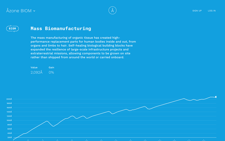Click the SIGN UP link
Image resolution: width=225 pixels, height=141 pixels.
click(197, 11)
